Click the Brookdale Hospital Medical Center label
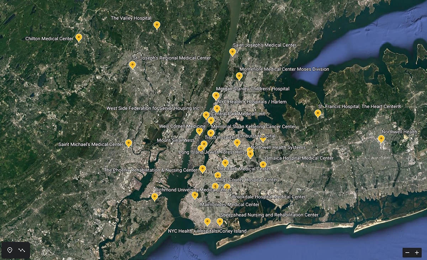Screen dimensions: 427x260 (x=269, y=197)
